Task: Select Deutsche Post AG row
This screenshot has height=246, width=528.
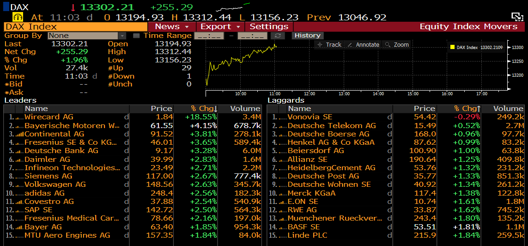Action: coord(396,176)
